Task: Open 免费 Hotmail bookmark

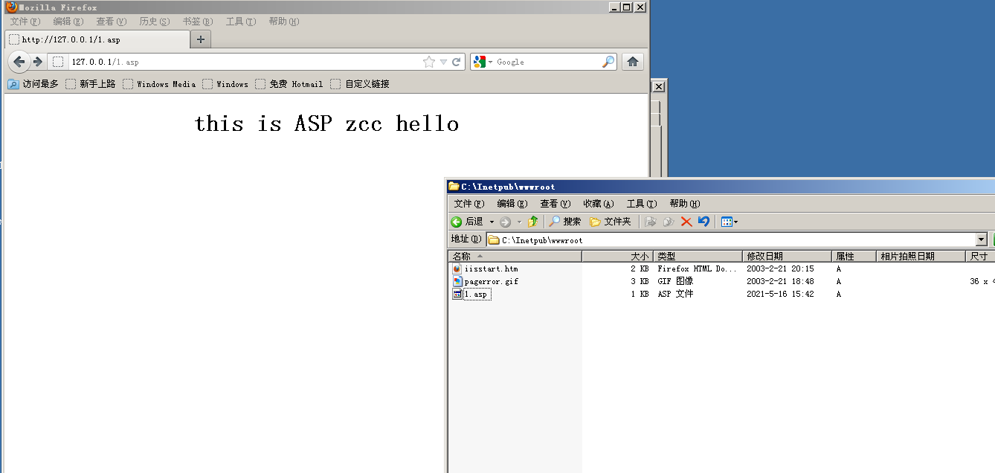Action: [x=289, y=84]
